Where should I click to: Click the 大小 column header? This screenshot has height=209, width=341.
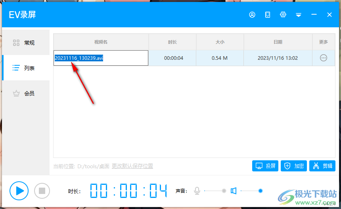tap(220, 42)
